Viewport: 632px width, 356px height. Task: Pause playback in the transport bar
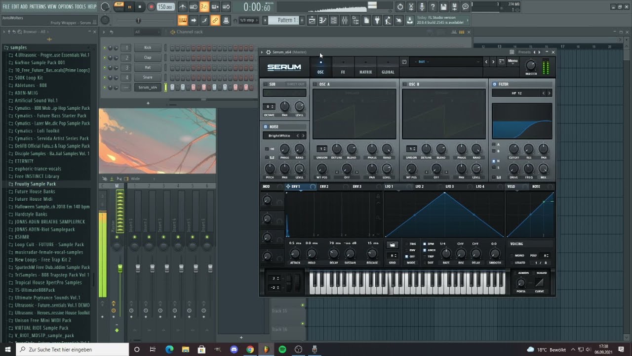[129, 7]
